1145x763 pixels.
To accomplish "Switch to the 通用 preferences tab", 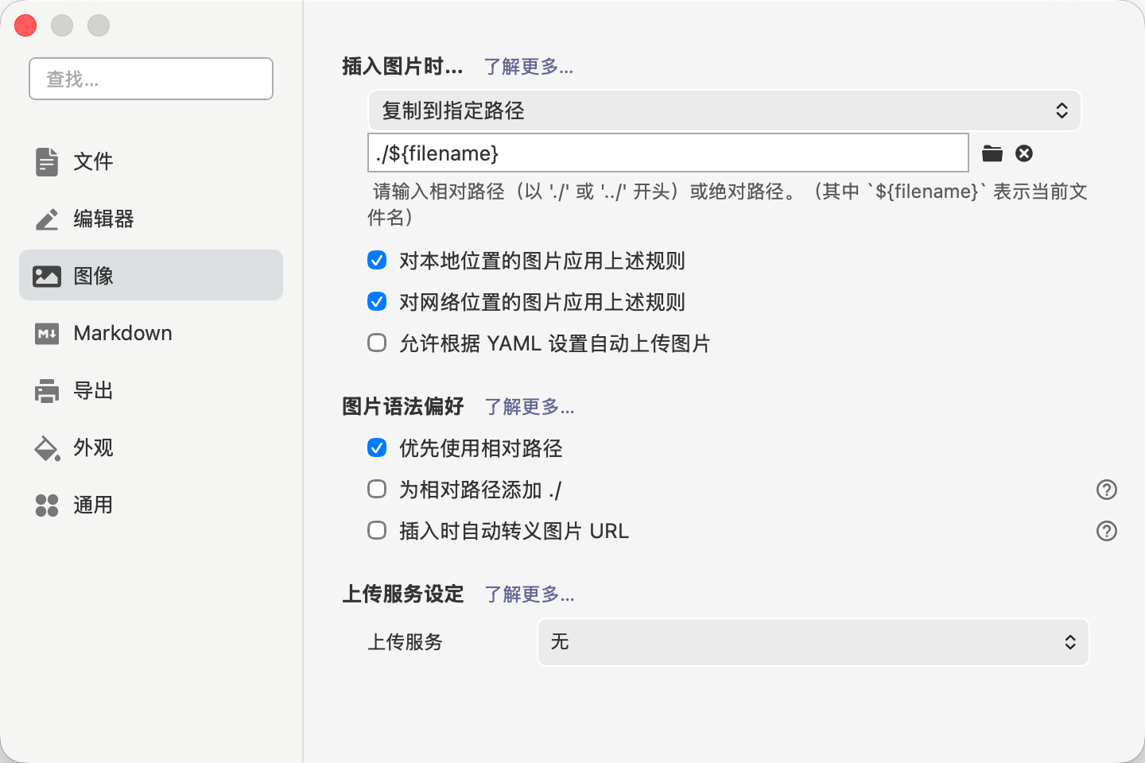I will pos(93,505).
